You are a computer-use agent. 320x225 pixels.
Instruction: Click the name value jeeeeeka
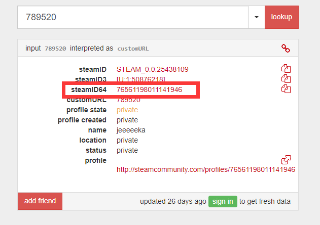coord(131,130)
